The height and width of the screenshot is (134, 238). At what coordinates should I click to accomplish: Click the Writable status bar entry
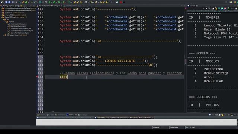click(x=156, y=127)
